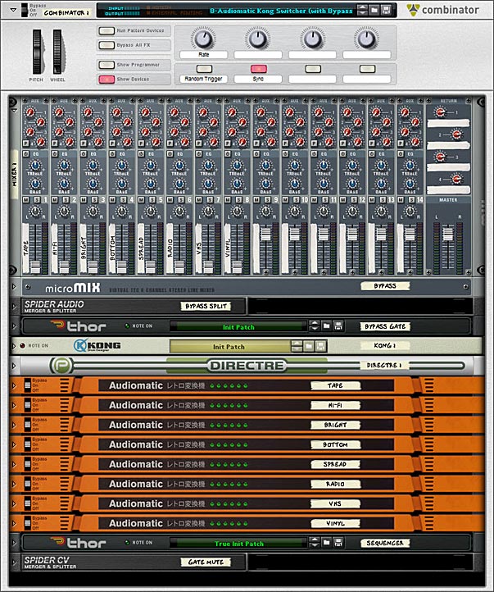Flip bypass switch on the Tape Audiomatic
Screen dimensions: 494x592
(x=28, y=385)
